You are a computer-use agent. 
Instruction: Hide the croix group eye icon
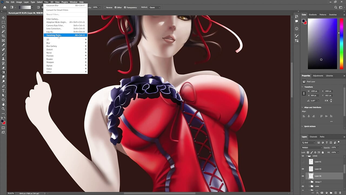303,186
